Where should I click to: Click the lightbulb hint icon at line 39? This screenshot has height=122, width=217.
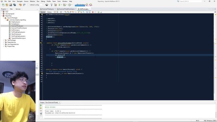point(41,43)
